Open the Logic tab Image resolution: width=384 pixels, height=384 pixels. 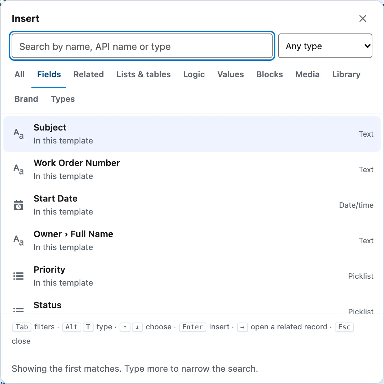click(194, 74)
